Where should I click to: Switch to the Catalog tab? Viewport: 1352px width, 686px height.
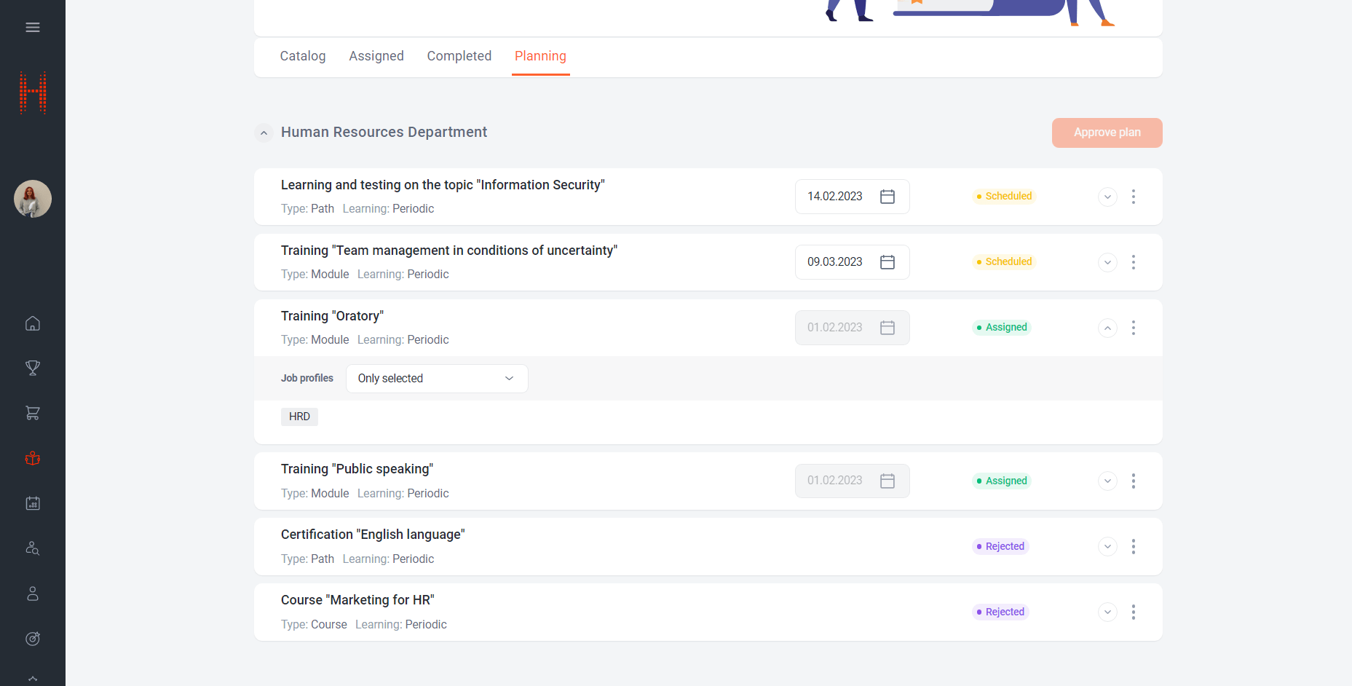(303, 56)
